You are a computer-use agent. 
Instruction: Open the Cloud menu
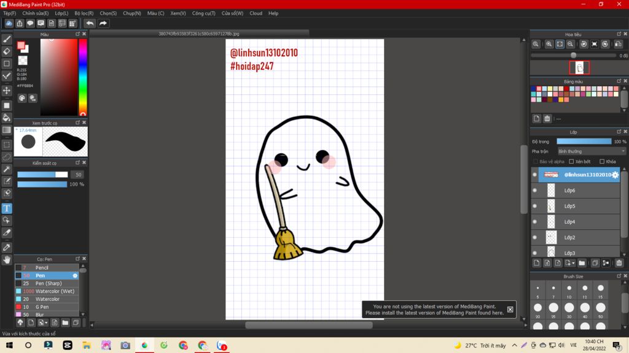pyautogui.click(x=256, y=13)
